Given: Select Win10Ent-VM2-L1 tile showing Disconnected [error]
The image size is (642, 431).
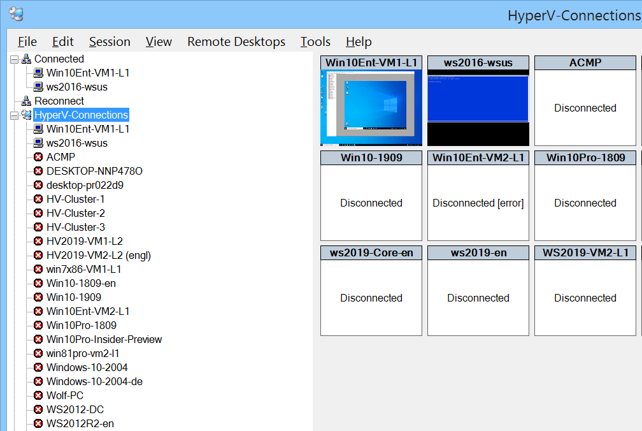Looking at the screenshot, I should pyautogui.click(x=478, y=196).
